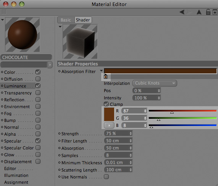Click the back arrow navigation icon
This screenshot has width=218, height=186.
(182, 12)
